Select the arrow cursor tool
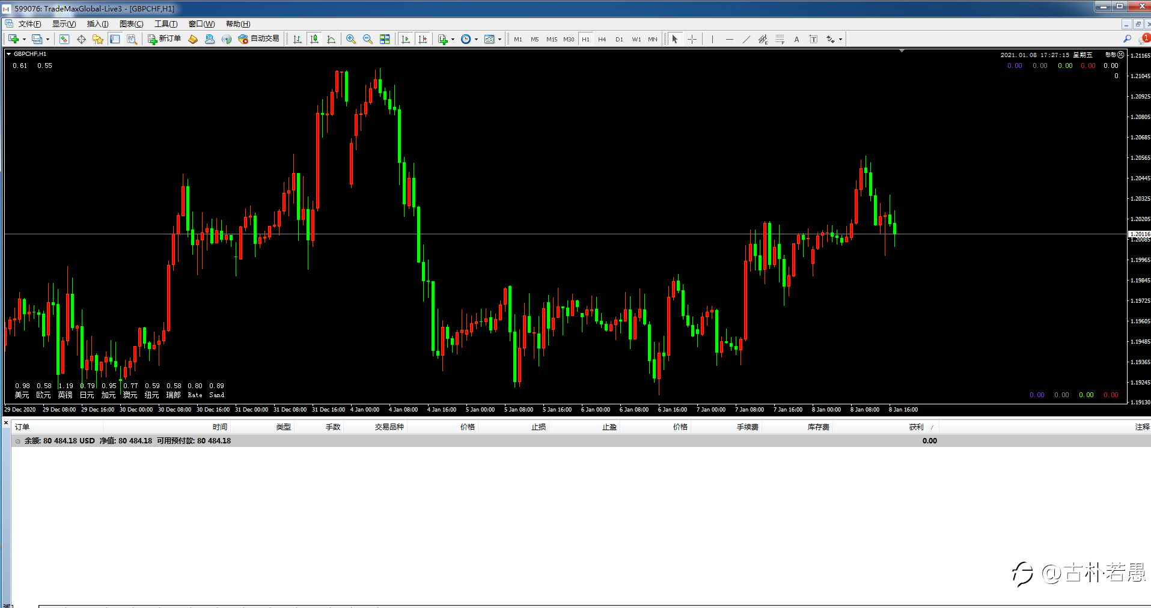The width and height of the screenshot is (1151, 608). pyautogui.click(x=675, y=39)
